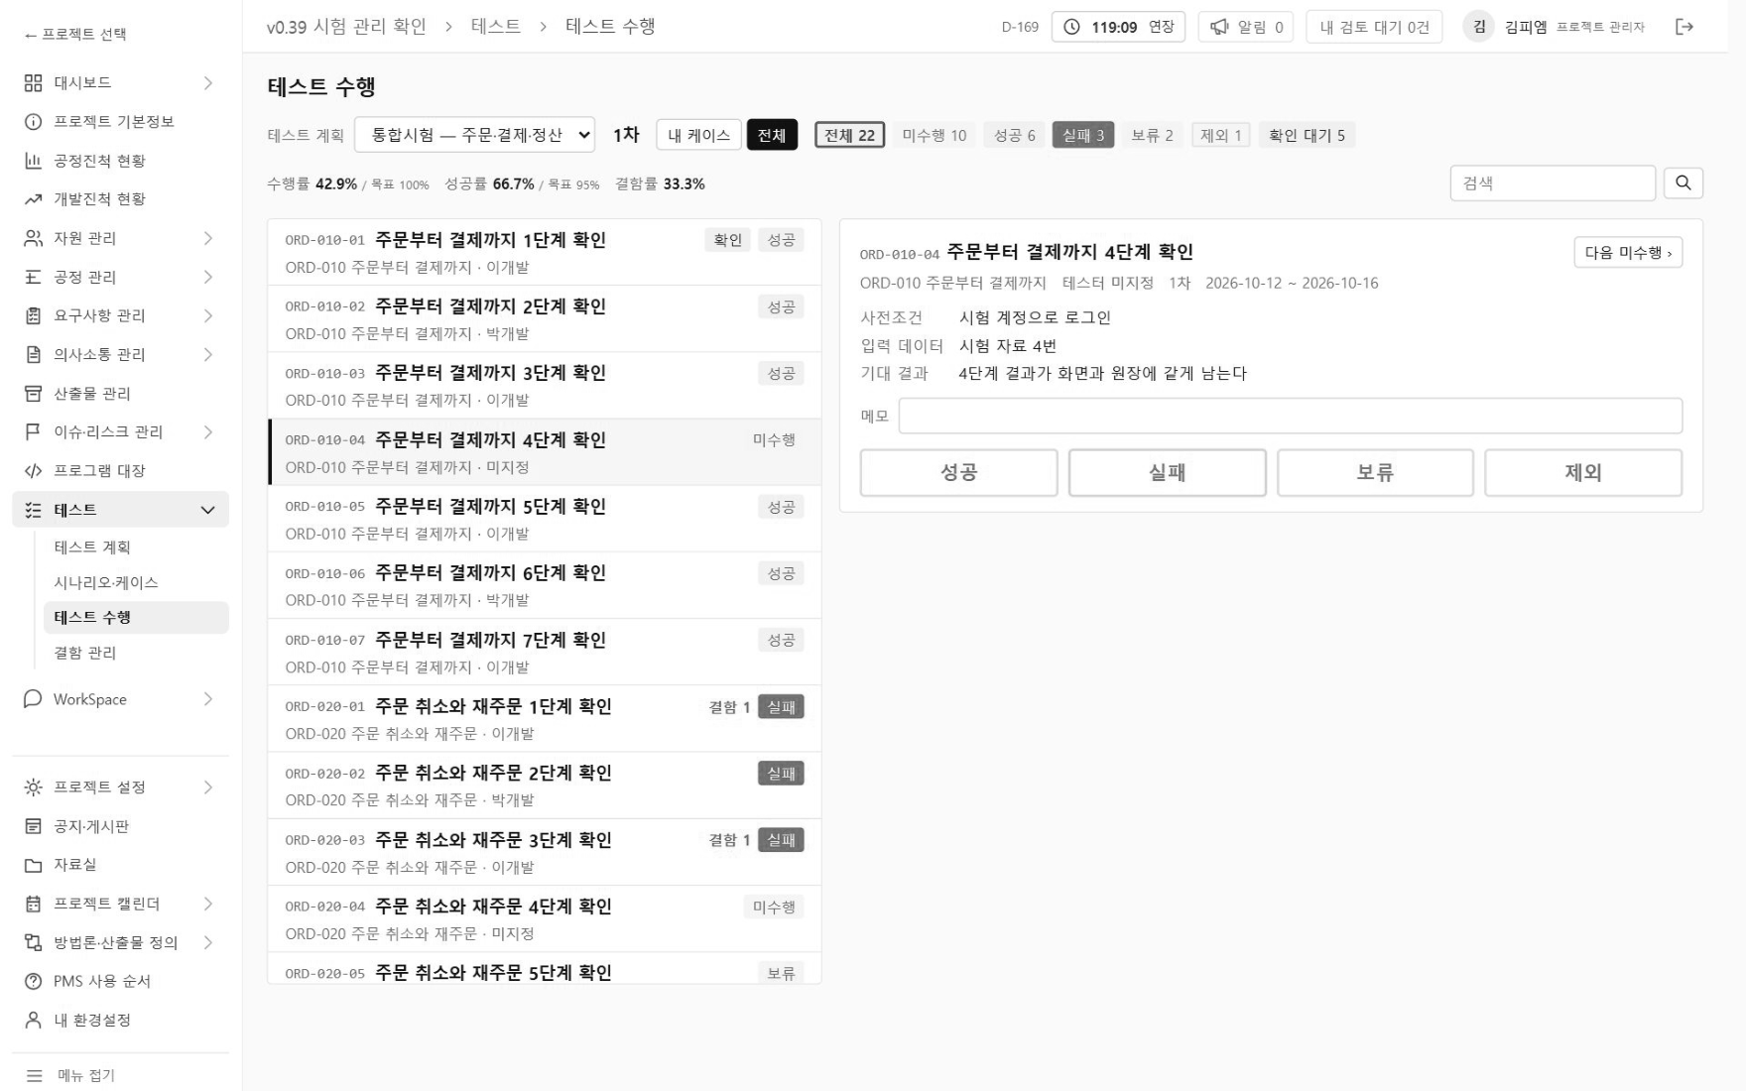Click the 프로젝트 캘린더 calendar icon
The width and height of the screenshot is (1746, 1091).
click(33, 904)
